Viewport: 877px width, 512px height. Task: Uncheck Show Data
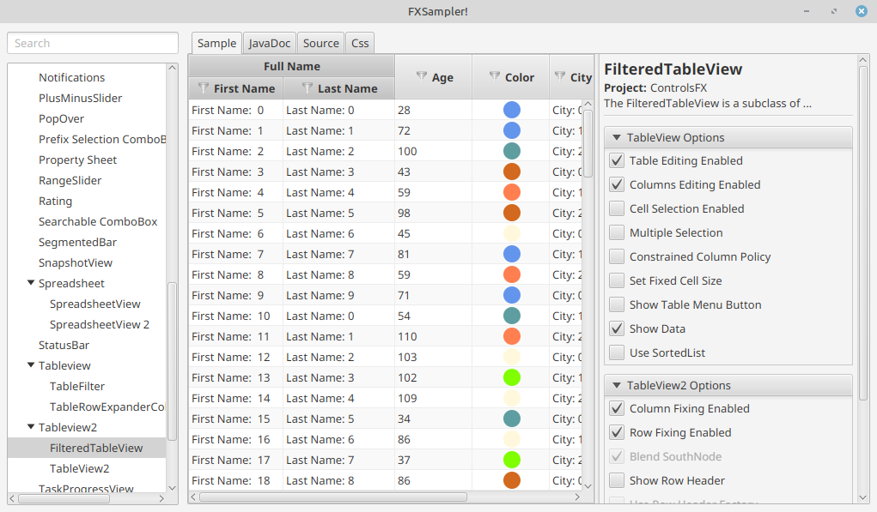(x=616, y=328)
